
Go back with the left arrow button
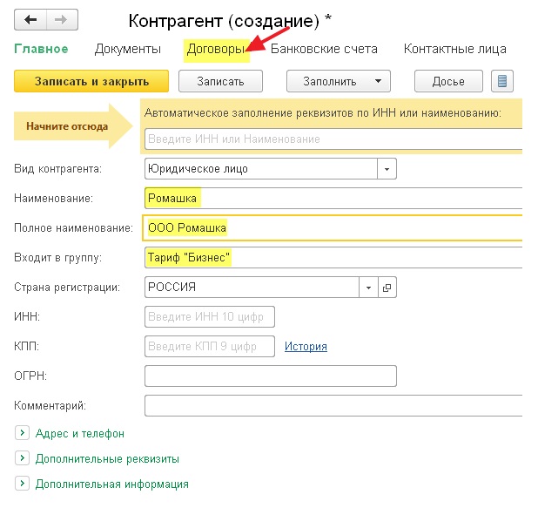click(x=30, y=20)
